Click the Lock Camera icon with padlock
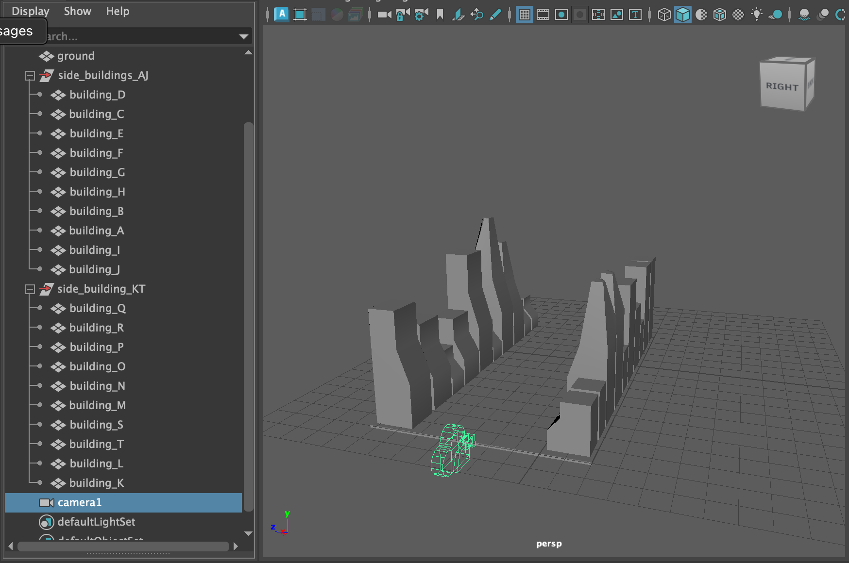 click(403, 15)
